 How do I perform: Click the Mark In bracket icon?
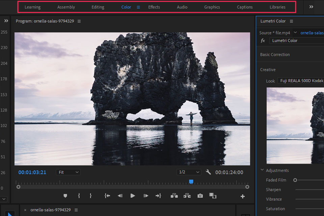[x=79, y=196]
